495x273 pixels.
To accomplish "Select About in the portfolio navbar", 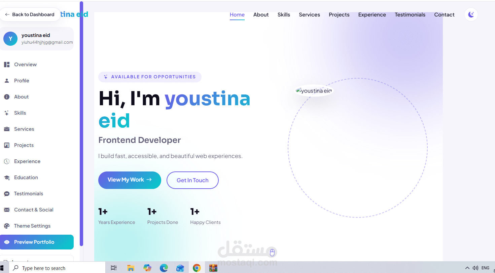I will [261, 15].
